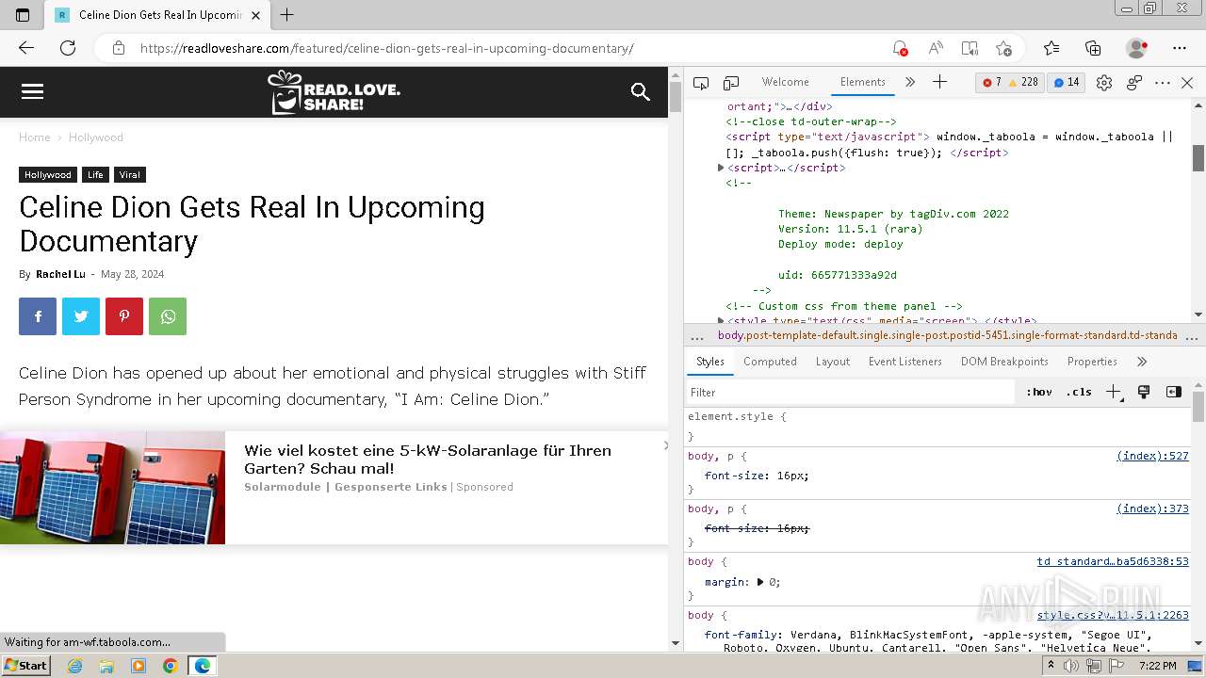Click the browser address bar URL
The image size is (1206, 678).
[x=386, y=48]
